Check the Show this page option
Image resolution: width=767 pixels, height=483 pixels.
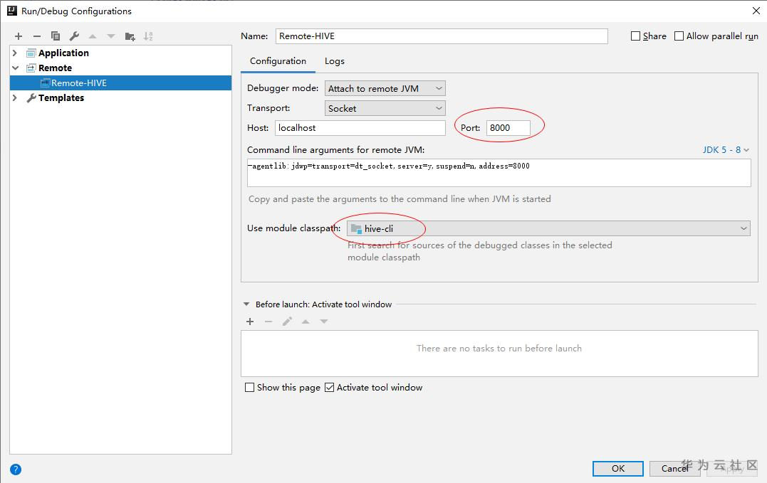(249, 388)
